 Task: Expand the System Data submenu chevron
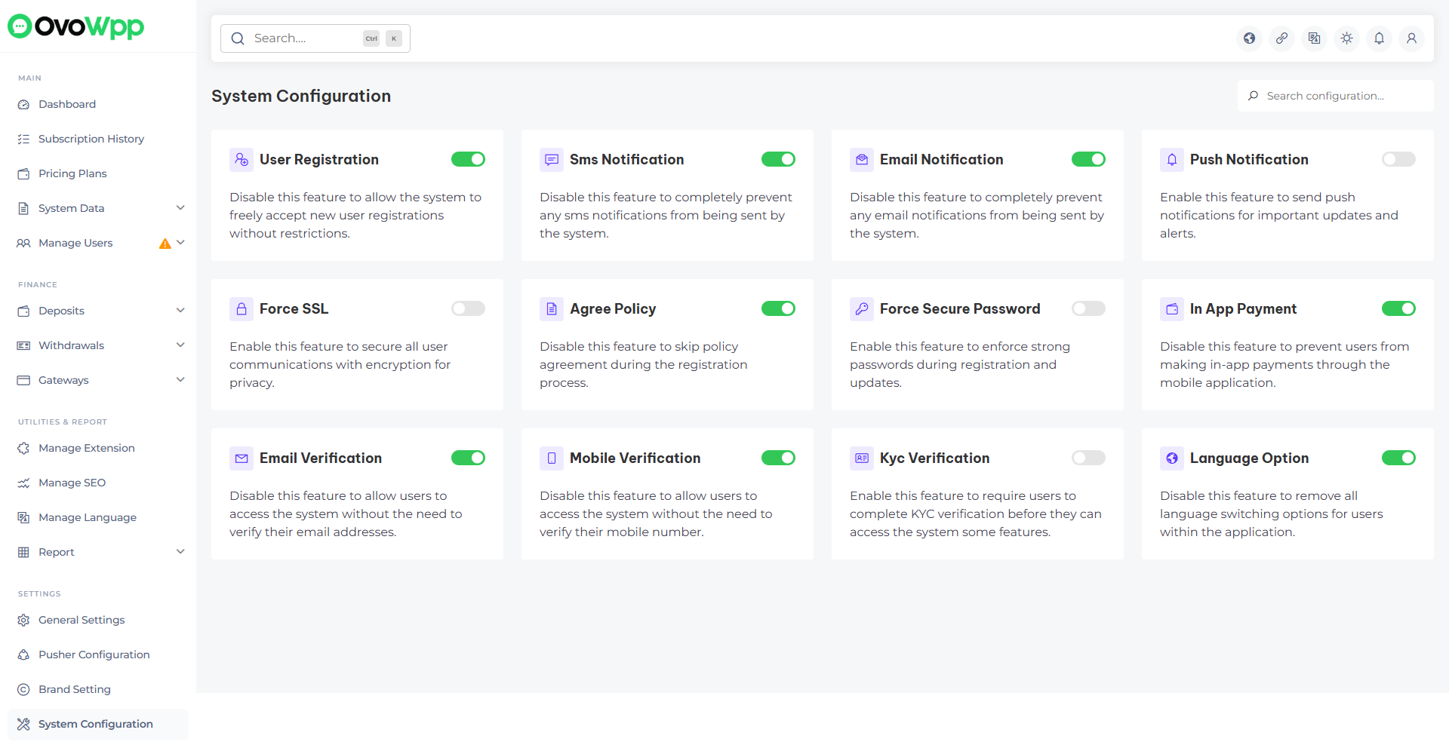[180, 208]
